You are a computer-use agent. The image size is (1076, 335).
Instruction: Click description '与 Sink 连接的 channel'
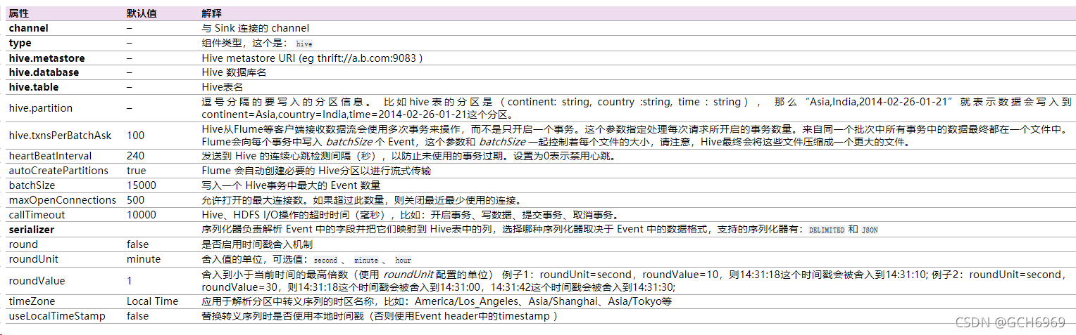point(256,28)
